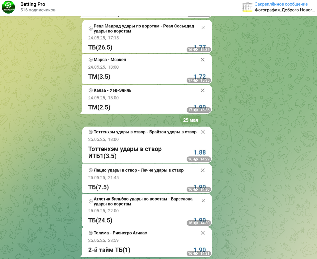Close the Реал Мадрид - Реал Сосьедад bet card
Image resolution: width=317 pixels, height=259 pixels.
[x=203, y=28]
